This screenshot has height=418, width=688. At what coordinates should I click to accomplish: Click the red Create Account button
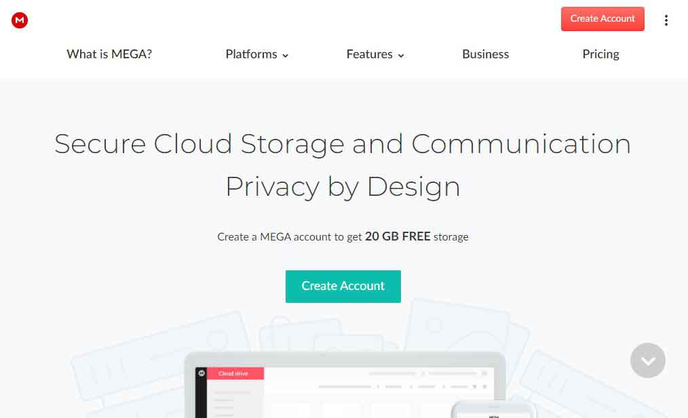(602, 19)
